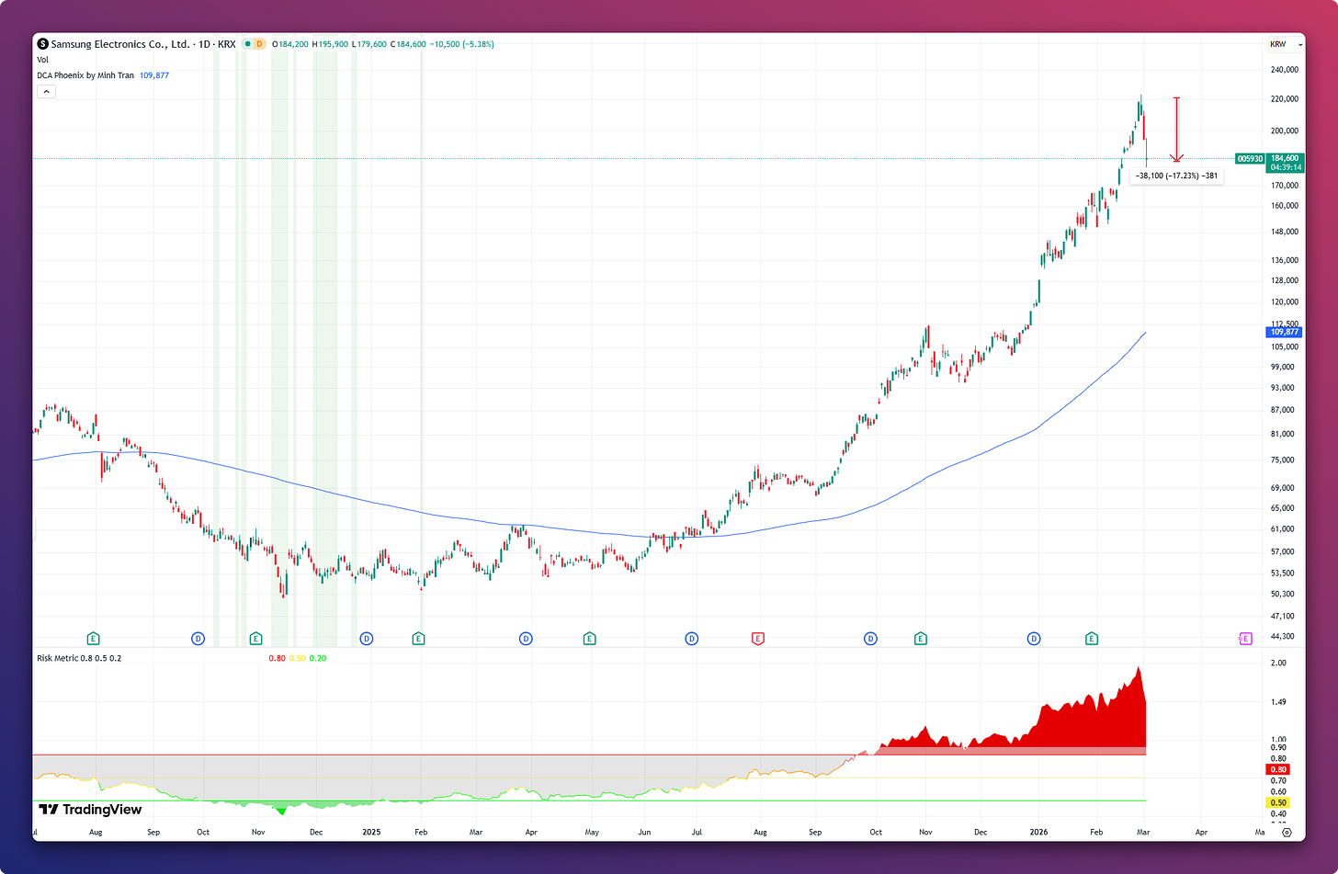Collapse the indicator legend with the chevron button

(x=46, y=91)
